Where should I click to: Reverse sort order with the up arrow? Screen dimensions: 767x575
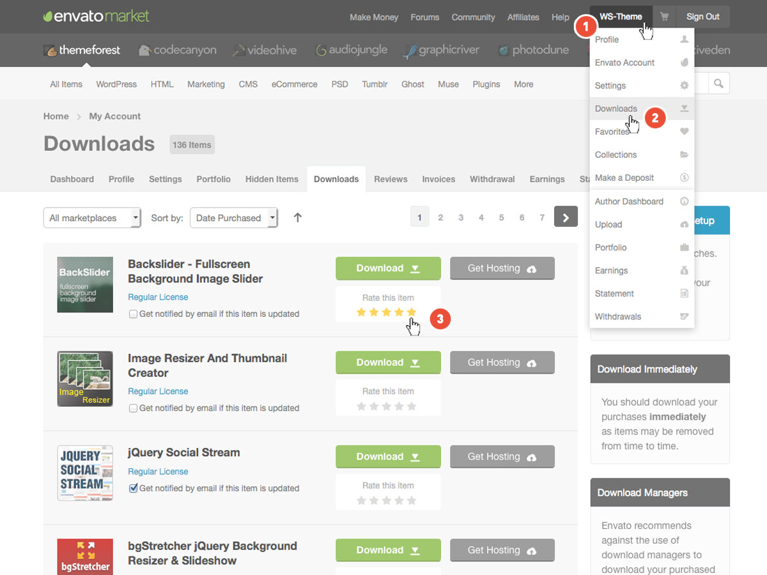pos(297,217)
